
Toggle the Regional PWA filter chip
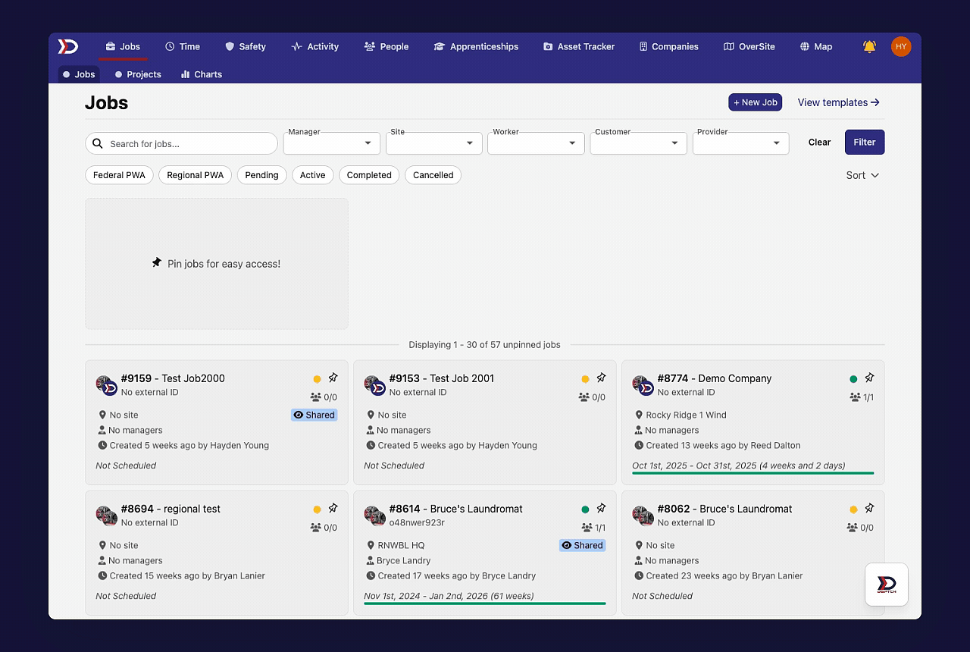(x=195, y=175)
